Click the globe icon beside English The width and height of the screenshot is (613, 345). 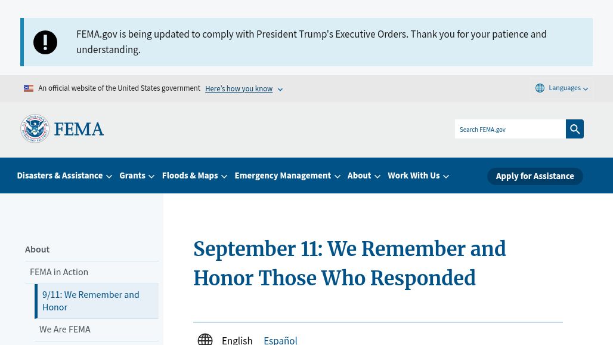click(205, 340)
